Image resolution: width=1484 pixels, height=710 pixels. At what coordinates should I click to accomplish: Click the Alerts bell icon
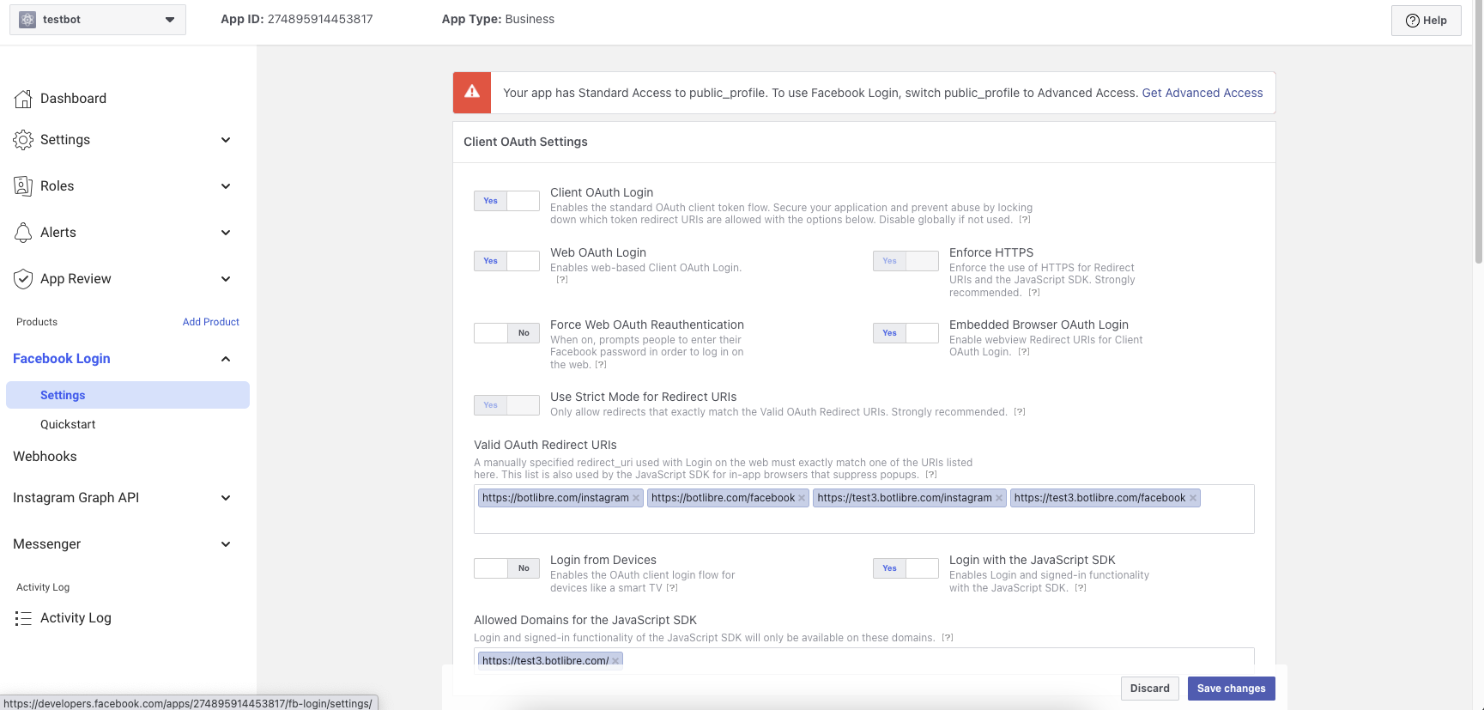23,233
